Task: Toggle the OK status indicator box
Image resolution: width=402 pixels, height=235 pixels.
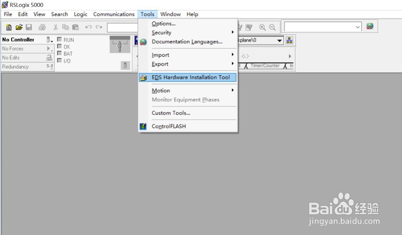Action: [x=60, y=46]
